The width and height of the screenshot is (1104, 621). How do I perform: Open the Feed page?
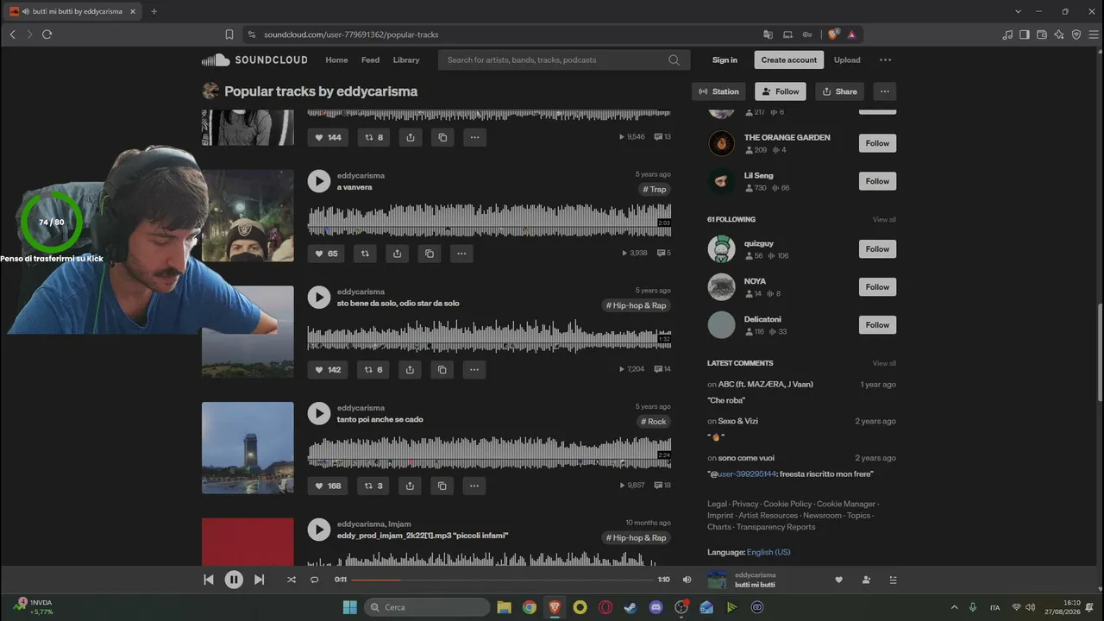[370, 60]
